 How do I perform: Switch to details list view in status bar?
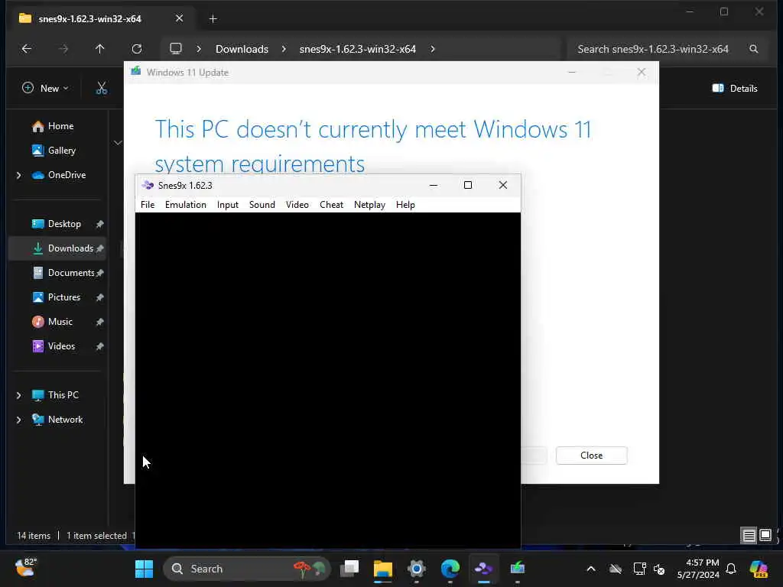click(749, 536)
